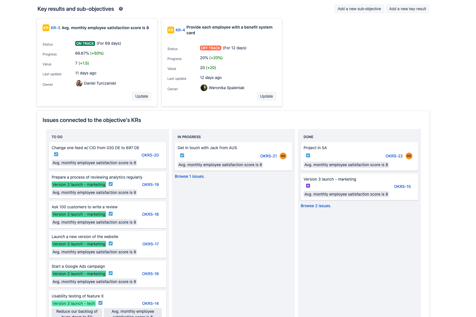Open the Browse 2 issues link
The image size is (476, 317).
point(316,206)
